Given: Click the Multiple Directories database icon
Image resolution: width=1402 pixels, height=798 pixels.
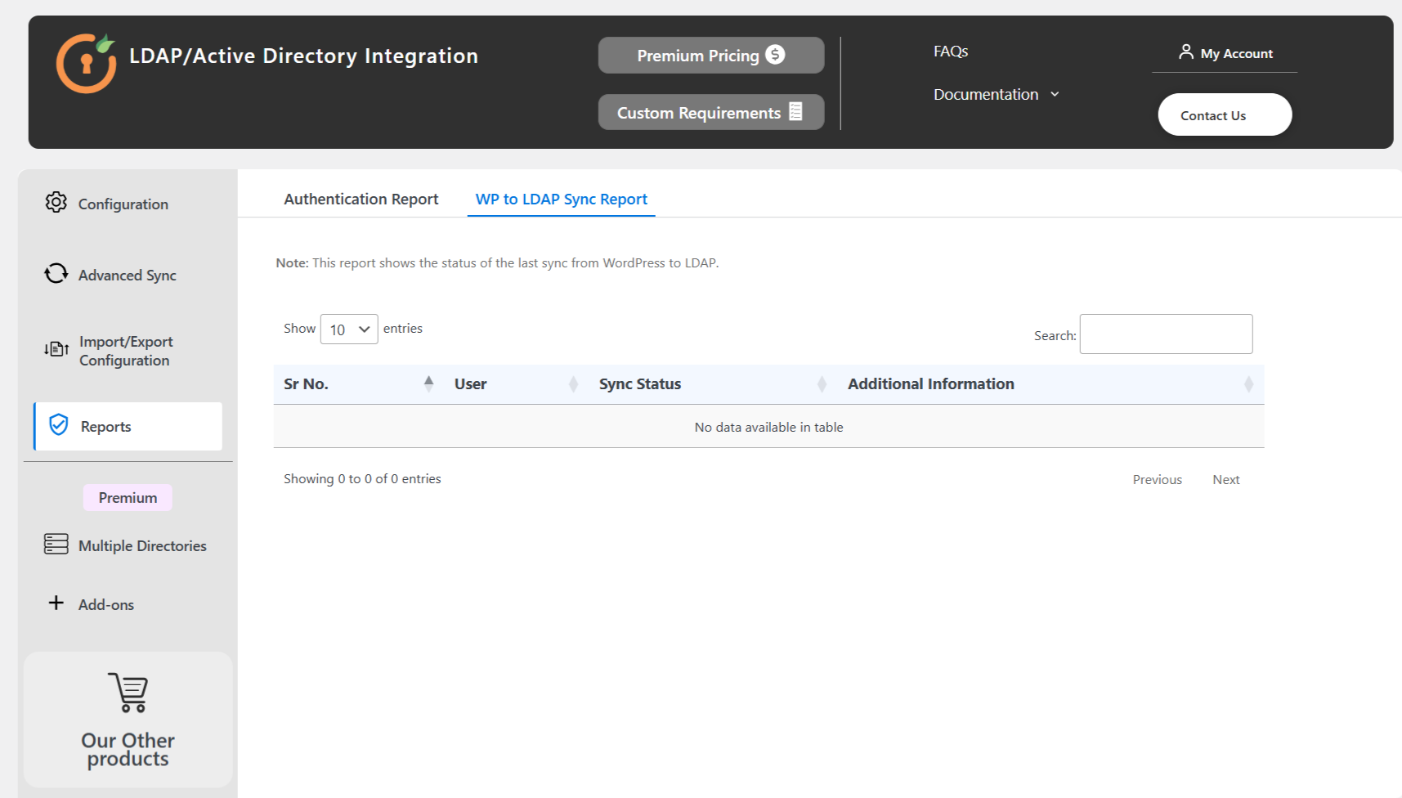Looking at the screenshot, I should pyautogui.click(x=56, y=545).
